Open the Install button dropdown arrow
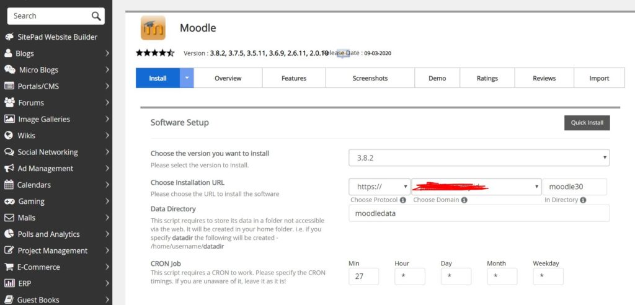This screenshot has width=635, height=305. click(187, 77)
